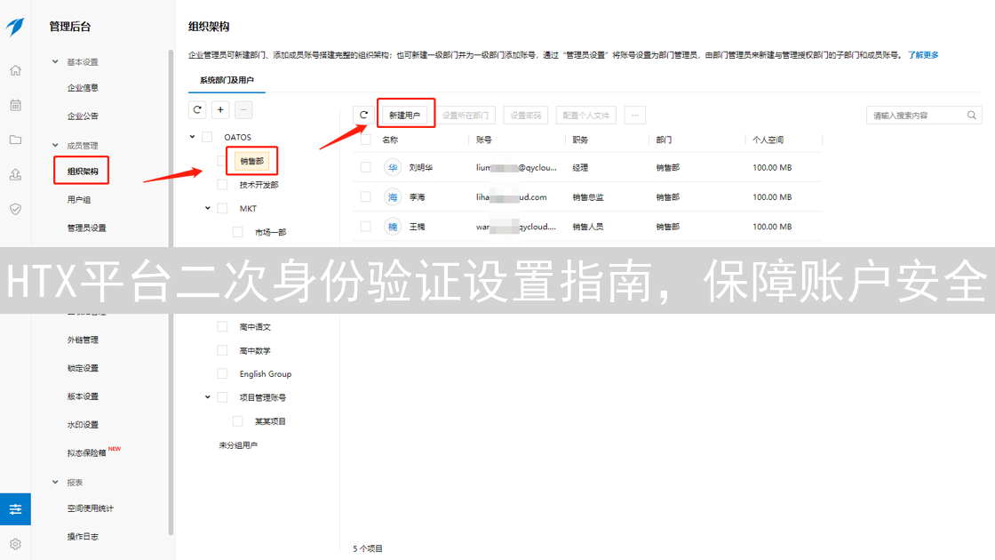Click avatar 华 of 刘明华
Viewport: 995px width, 560px height.
click(393, 168)
